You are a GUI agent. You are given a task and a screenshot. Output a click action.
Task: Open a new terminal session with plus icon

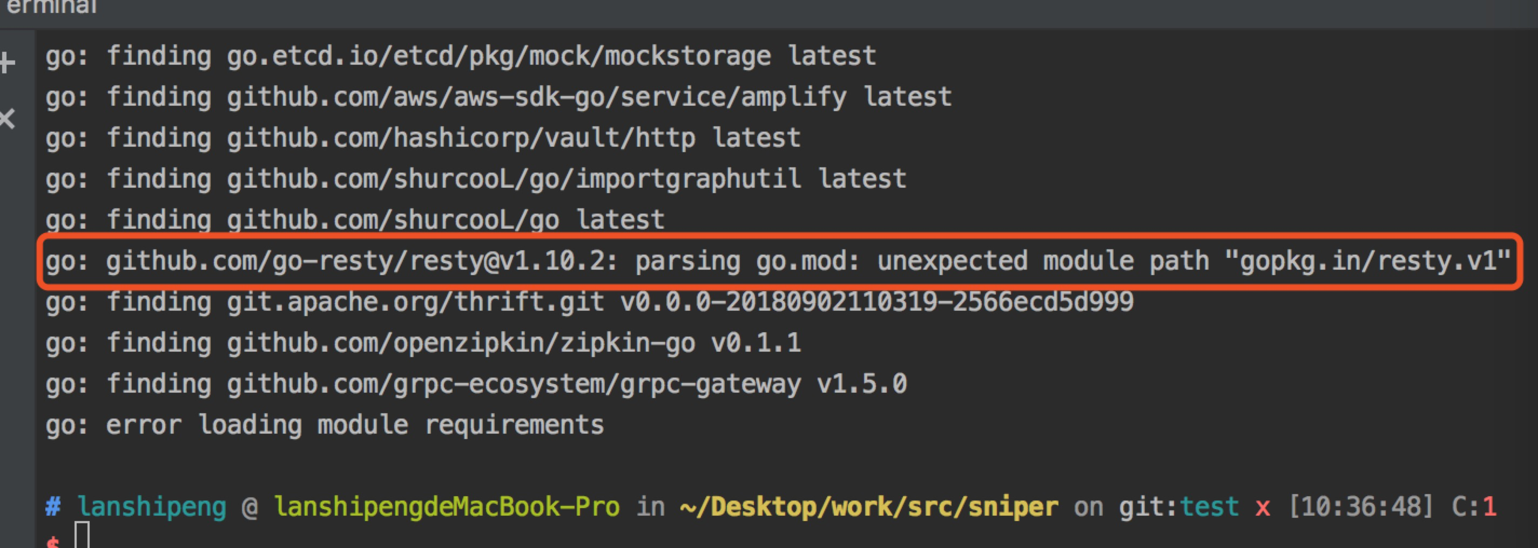[x=7, y=63]
